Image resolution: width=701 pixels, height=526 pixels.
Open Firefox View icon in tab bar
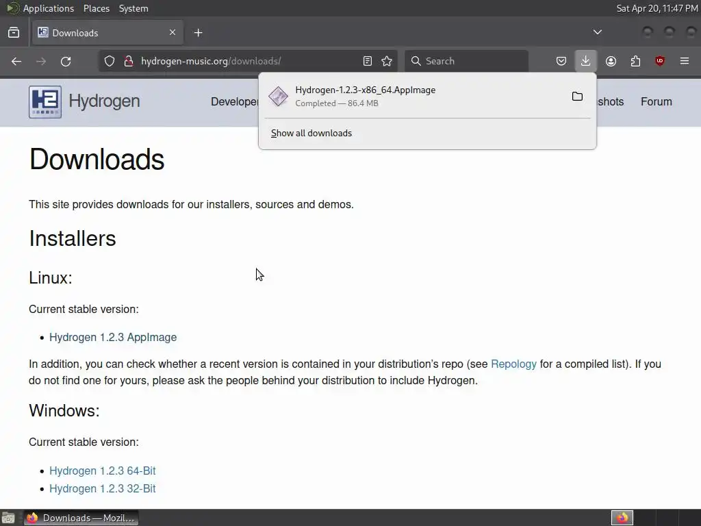pos(14,33)
